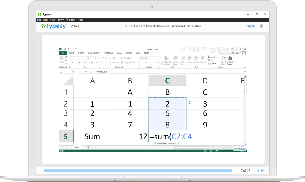Screen dimensions: 305x182
Task: Open the Excel DATA tab
Action: click(x=119, y=53)
